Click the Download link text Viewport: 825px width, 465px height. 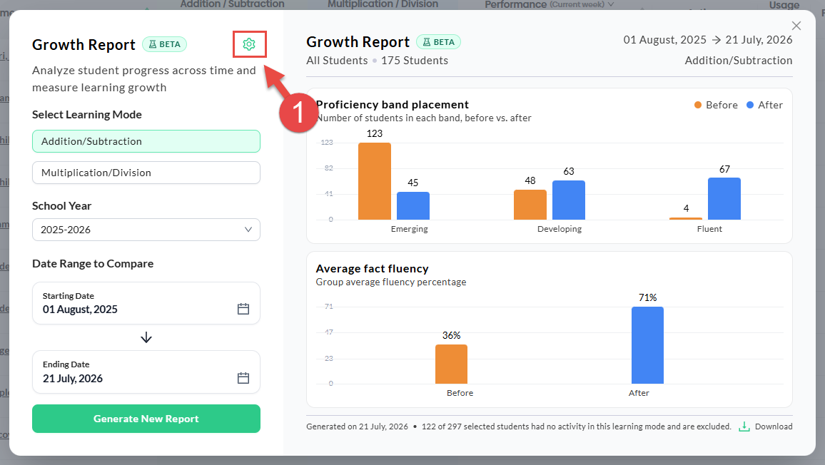[x=774, y=426]
